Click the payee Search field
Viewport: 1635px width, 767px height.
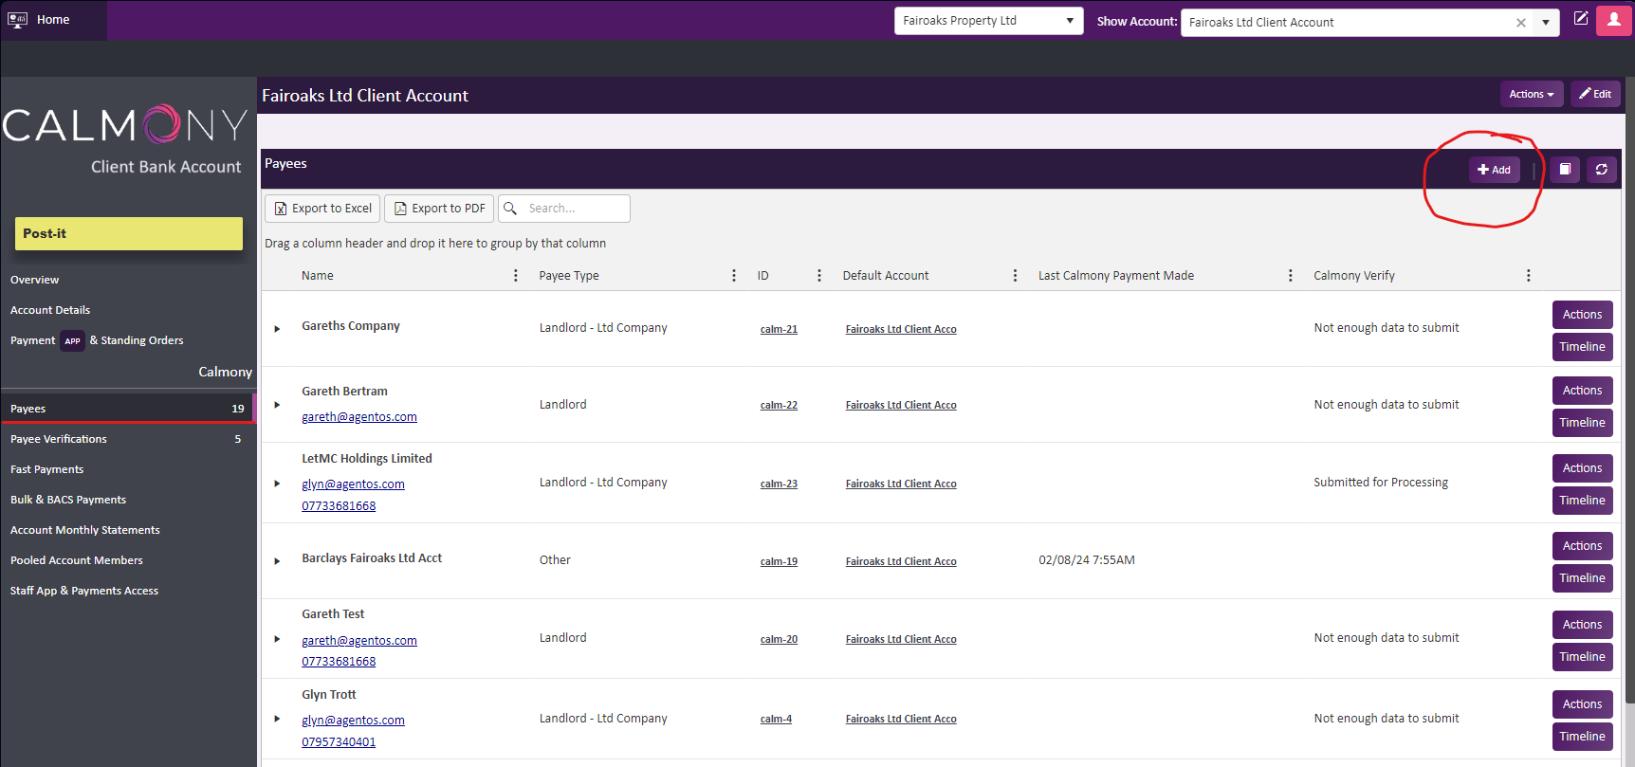click(x=575, y=209)
